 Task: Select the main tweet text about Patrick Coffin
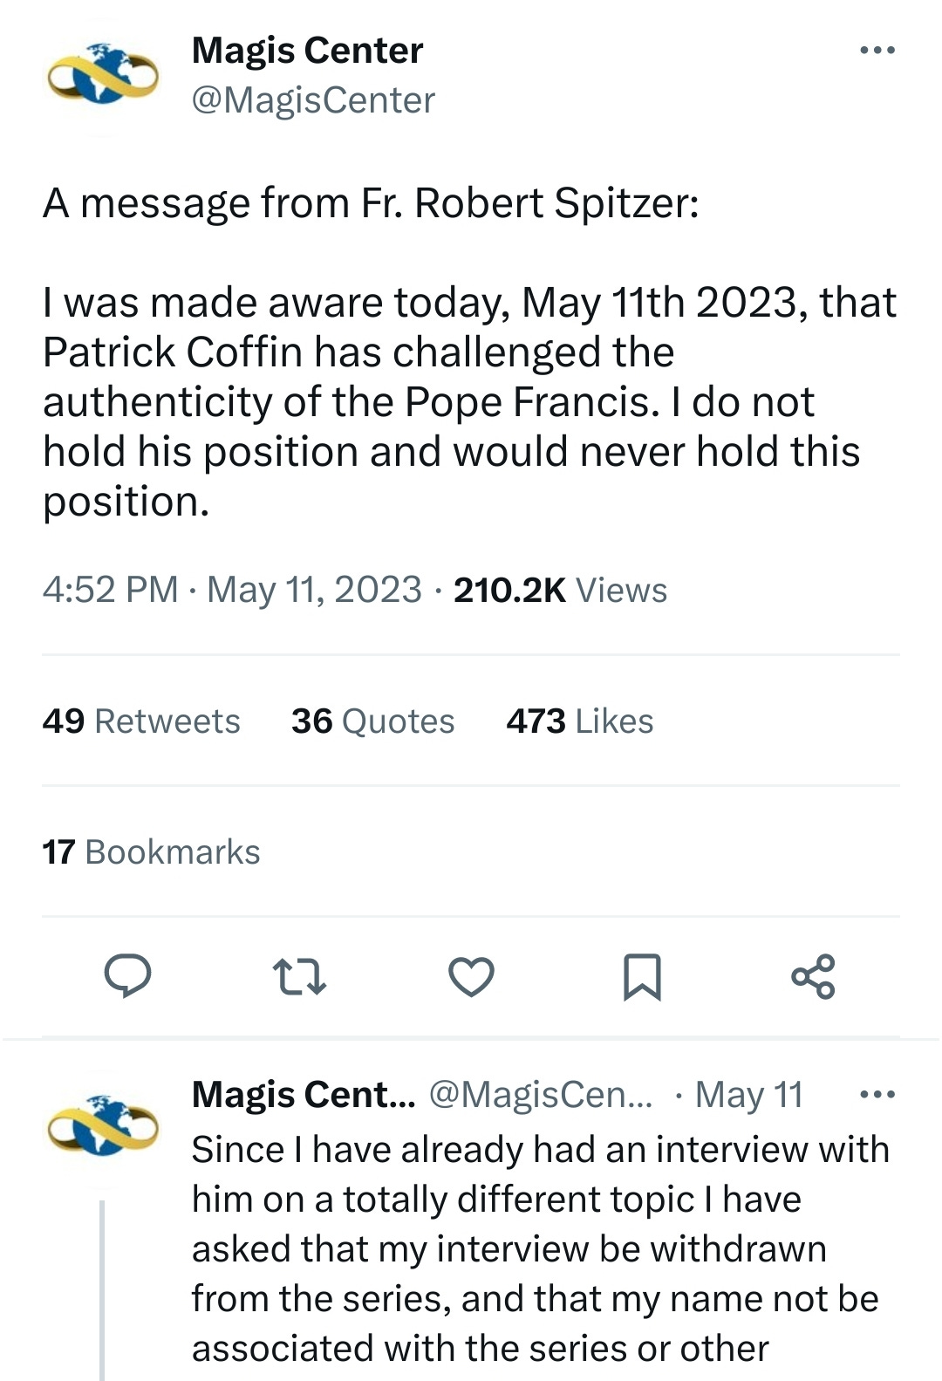click(469, 352)
